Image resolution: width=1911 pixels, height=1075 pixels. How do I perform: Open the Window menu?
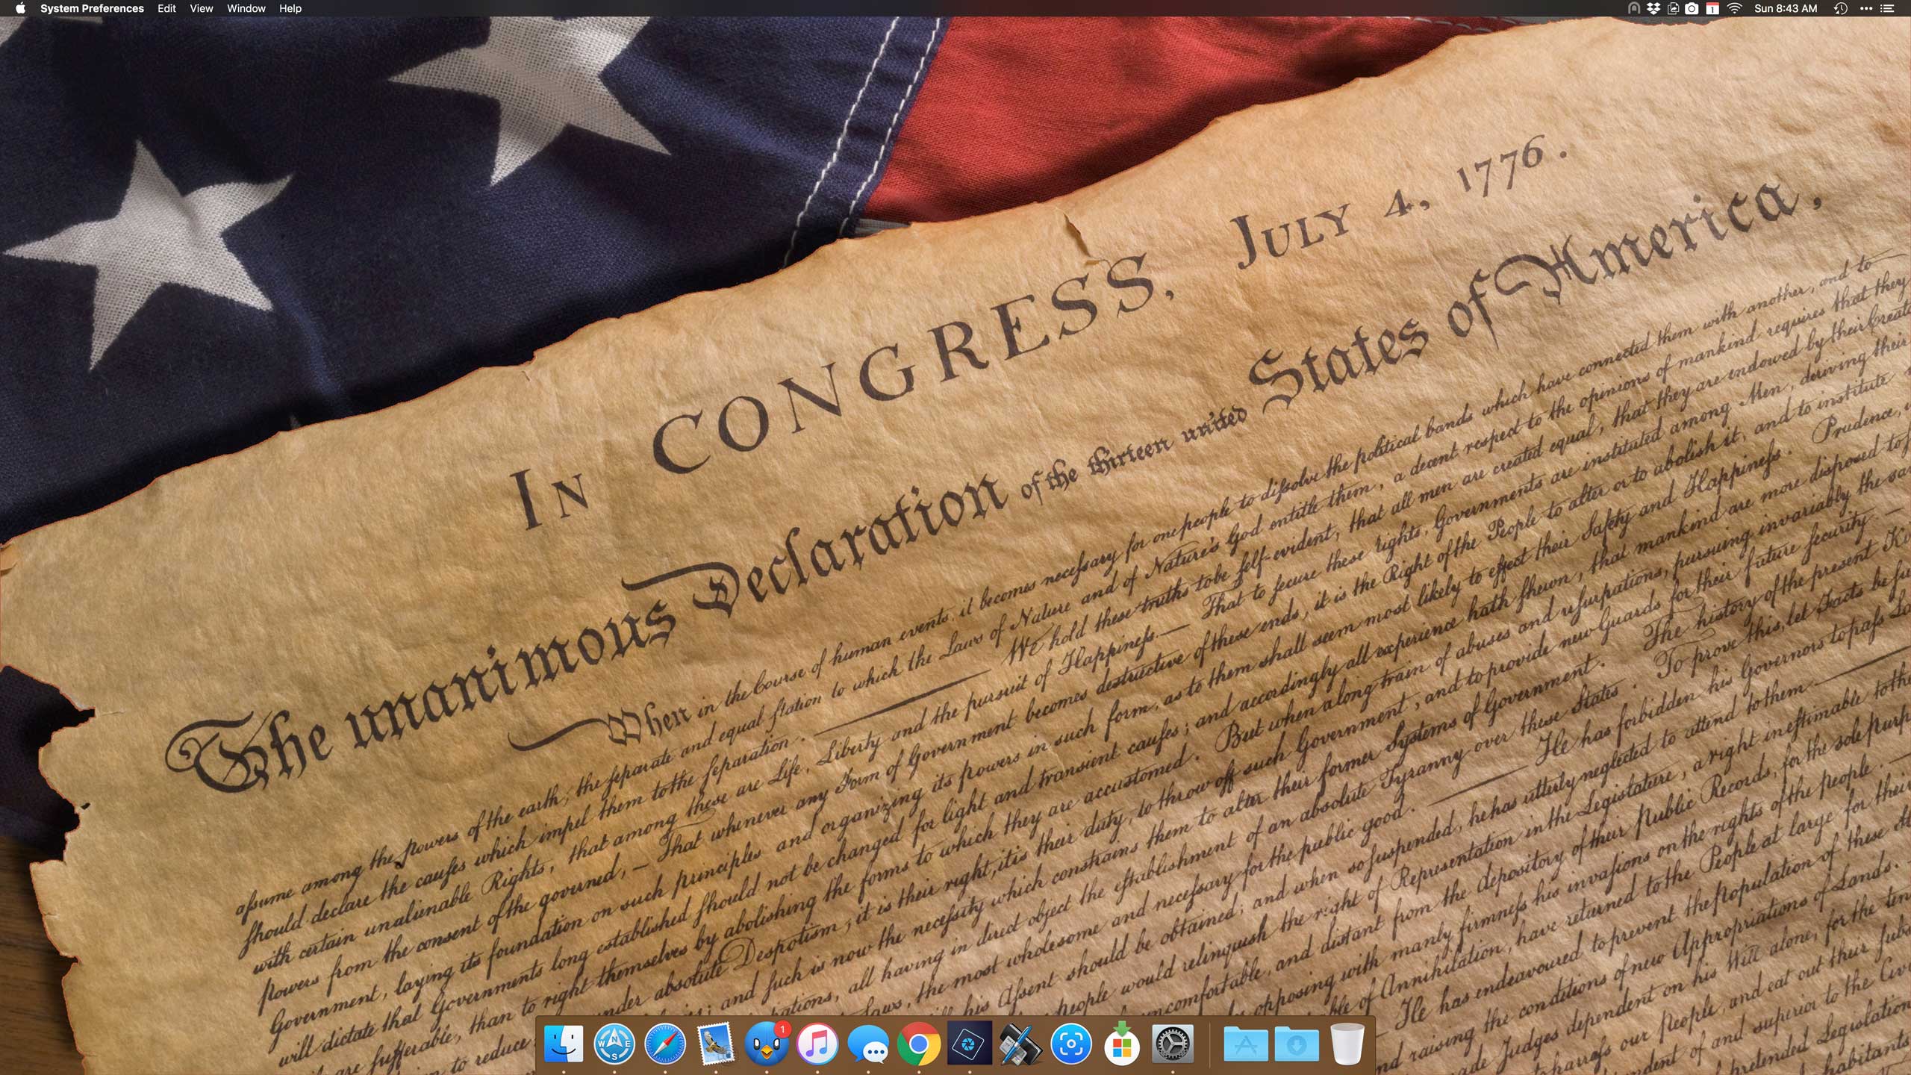click(x=246, y=8)
